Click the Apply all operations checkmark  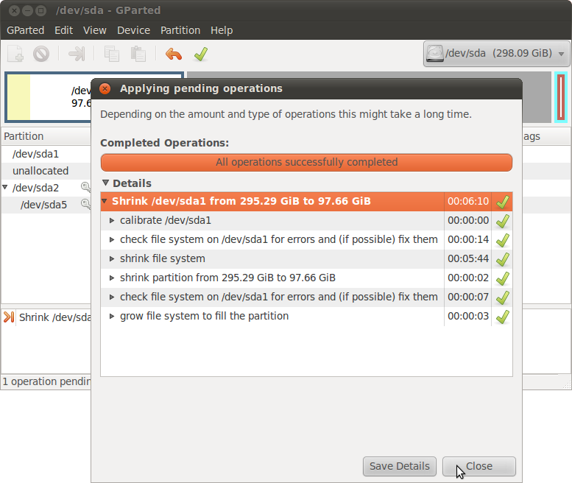pos(201,54)
